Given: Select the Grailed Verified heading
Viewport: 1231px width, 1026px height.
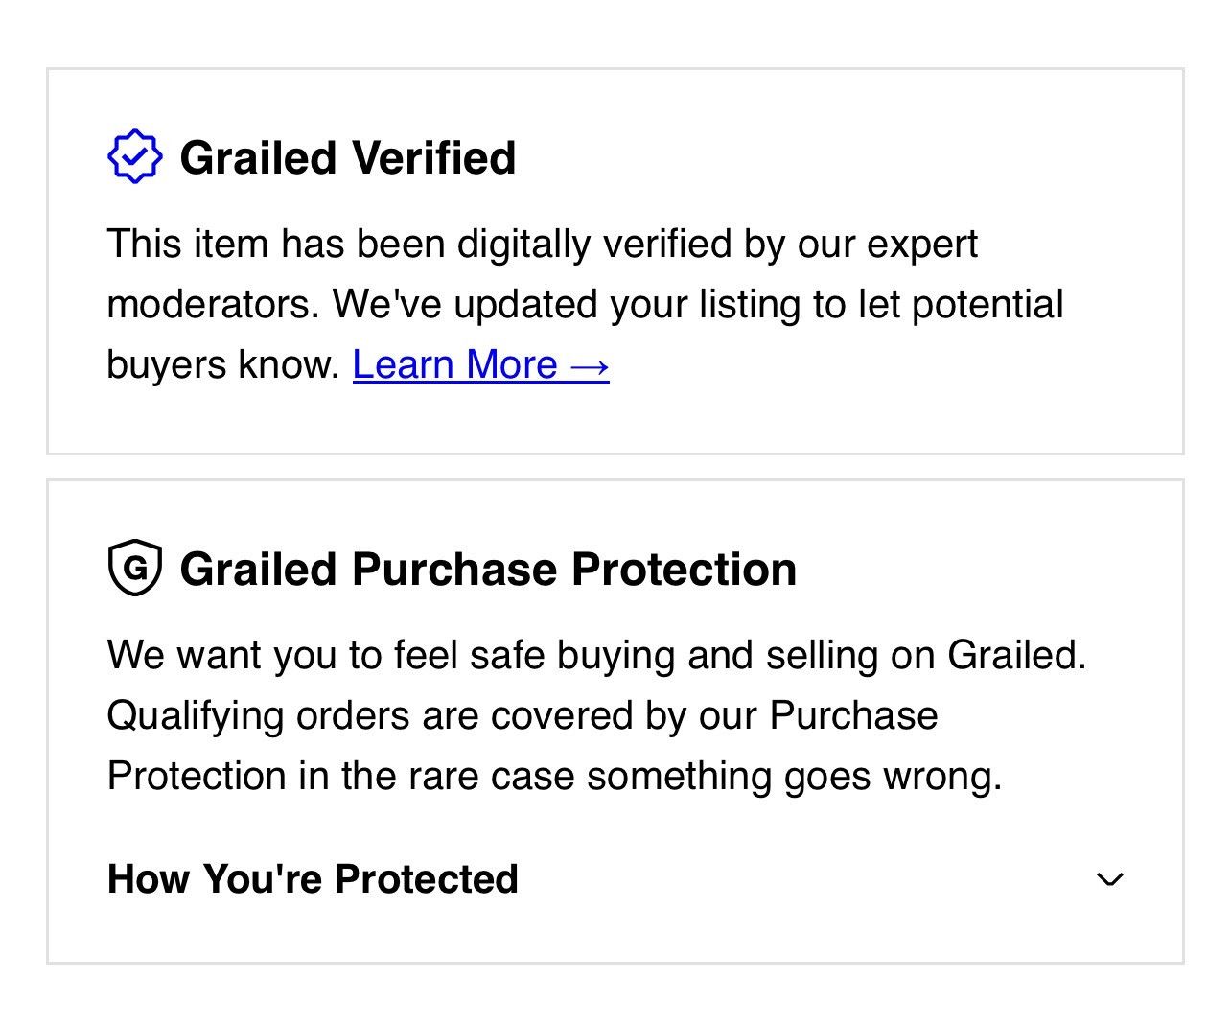Looking at the screenshot, I should 348,157.
